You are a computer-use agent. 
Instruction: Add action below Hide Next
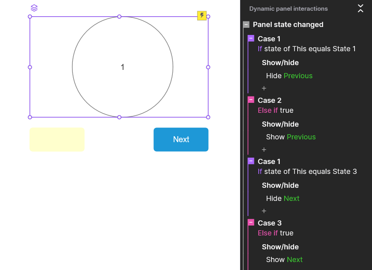tap(264, 211)
